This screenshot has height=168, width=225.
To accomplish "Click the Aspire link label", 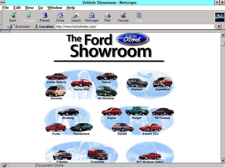I will pos(111,118).
